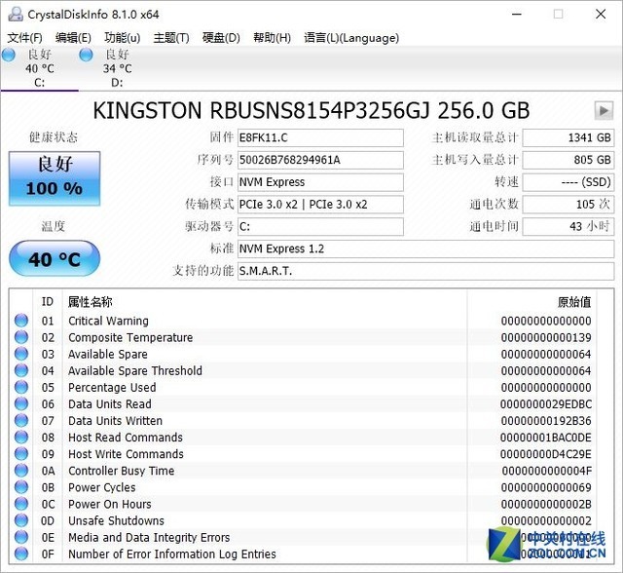
Task: Open the 帮助(H) menu
Action: coord(273,38)
